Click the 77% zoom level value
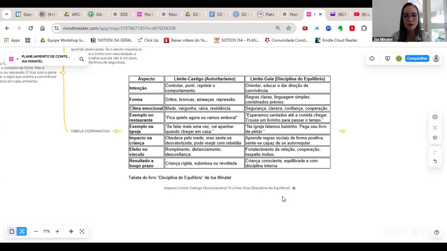 46,231
